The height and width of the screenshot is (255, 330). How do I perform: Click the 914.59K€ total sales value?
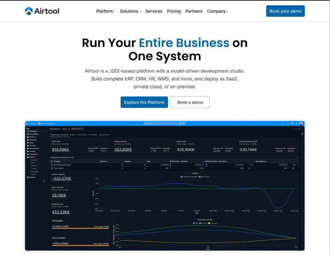(x=61, y=149)
